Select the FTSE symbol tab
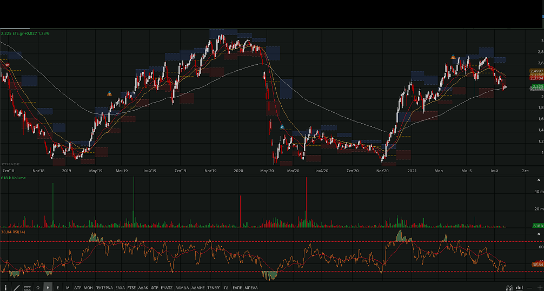The width and height of the screenshot is (544, 291). click(x=131, y=288)
